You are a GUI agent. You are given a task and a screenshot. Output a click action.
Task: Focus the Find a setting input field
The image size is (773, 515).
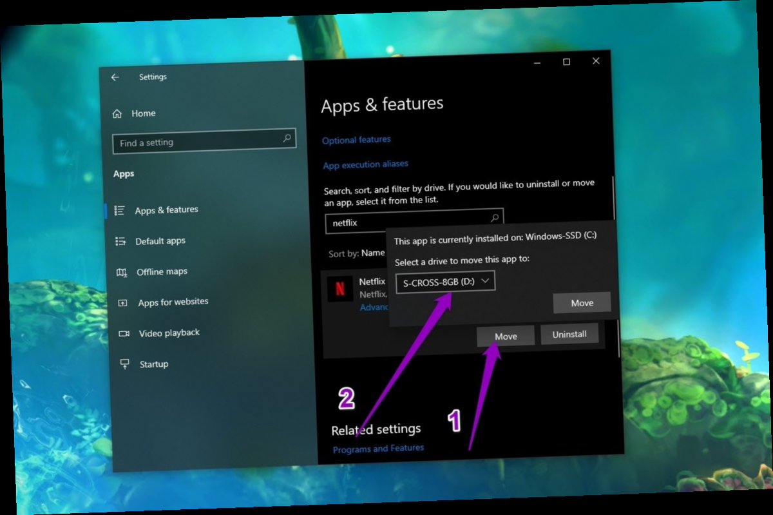coord(204,142)
